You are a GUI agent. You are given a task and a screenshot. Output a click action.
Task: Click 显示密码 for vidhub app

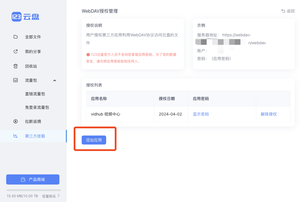click(x=201, y=114)
